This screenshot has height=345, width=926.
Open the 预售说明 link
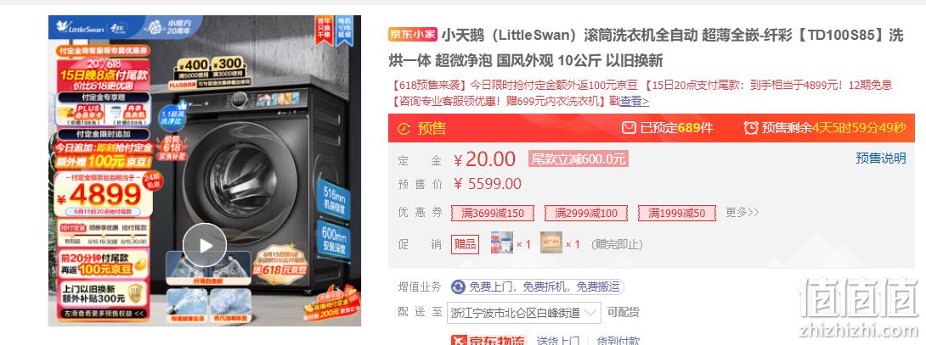(x=880, y=158)
